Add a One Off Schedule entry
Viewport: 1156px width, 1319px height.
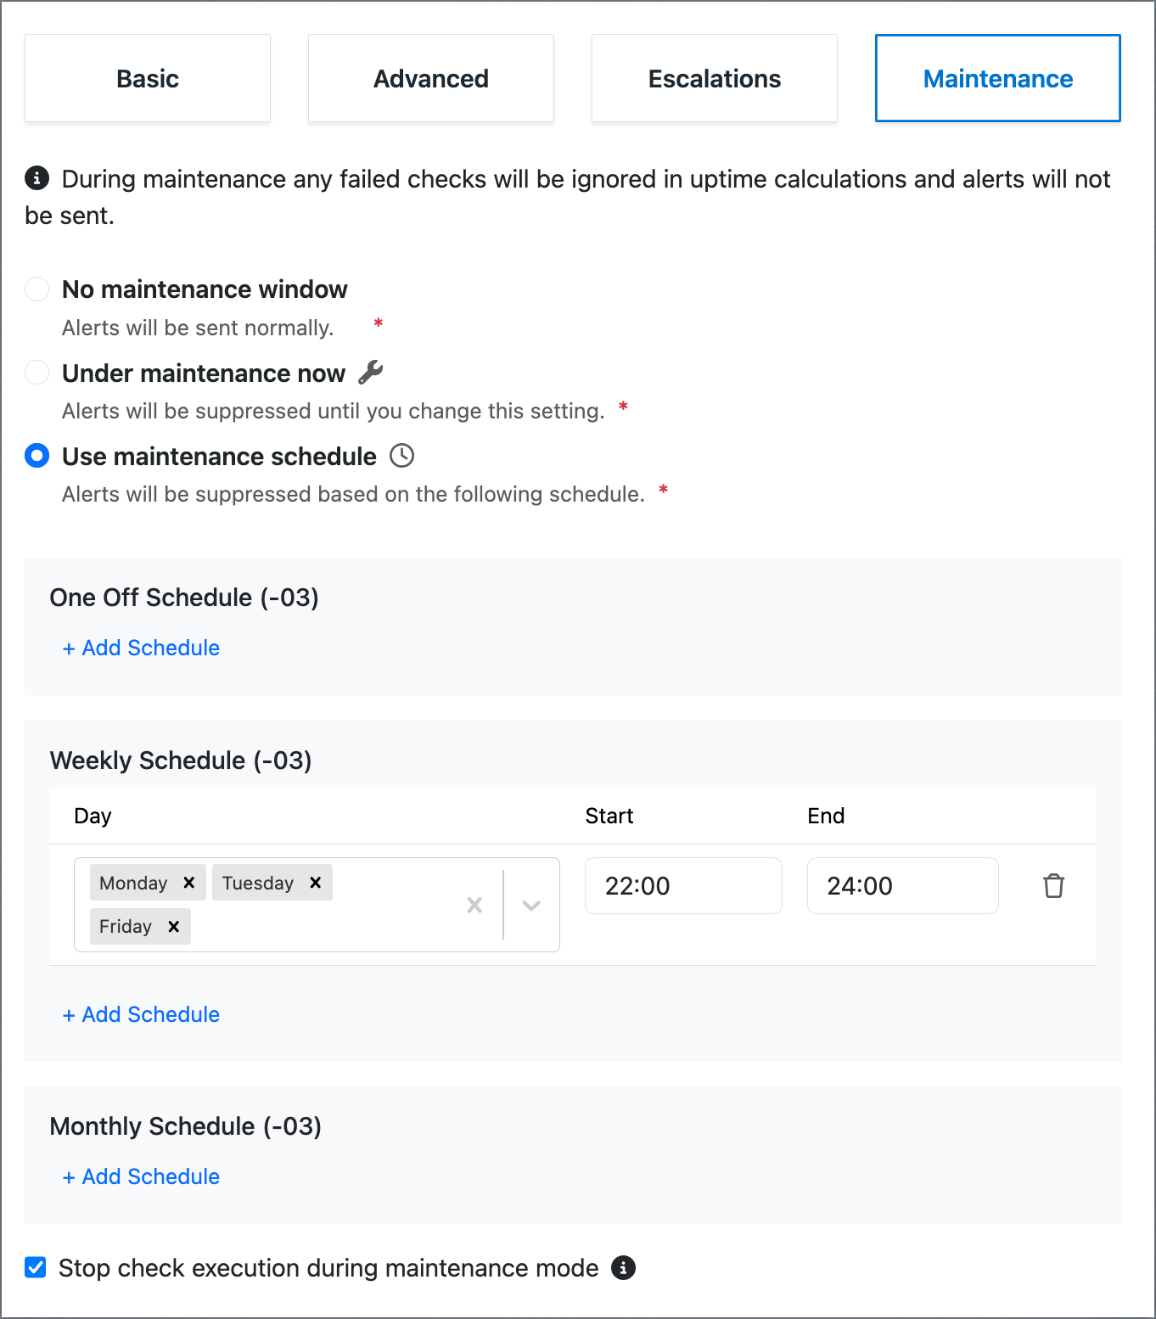tap(142, 648)
